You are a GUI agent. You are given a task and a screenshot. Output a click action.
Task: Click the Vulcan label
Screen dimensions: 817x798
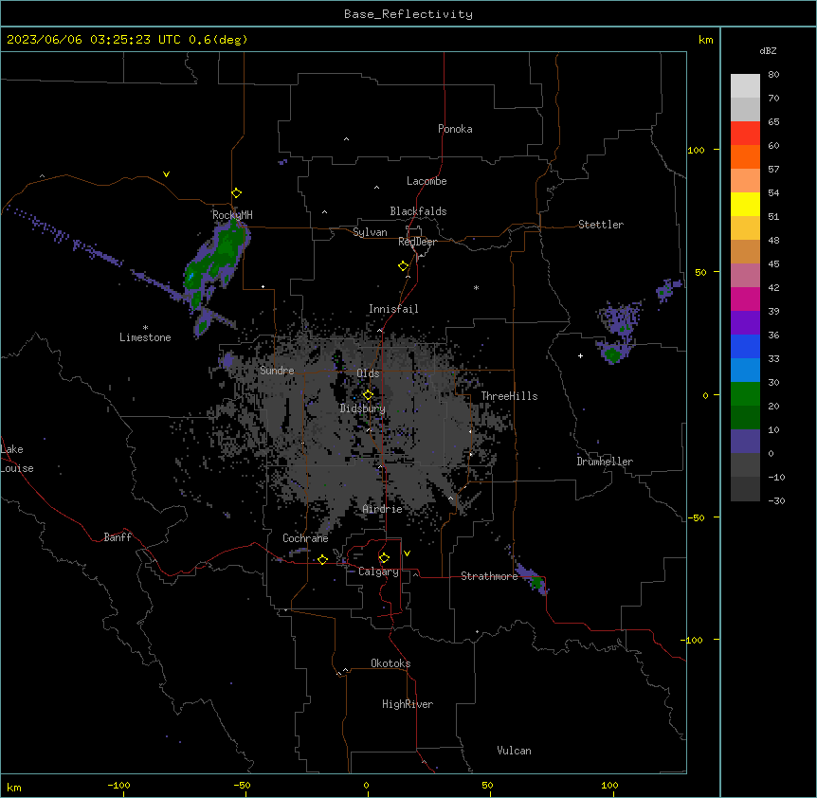click(514, 751)
